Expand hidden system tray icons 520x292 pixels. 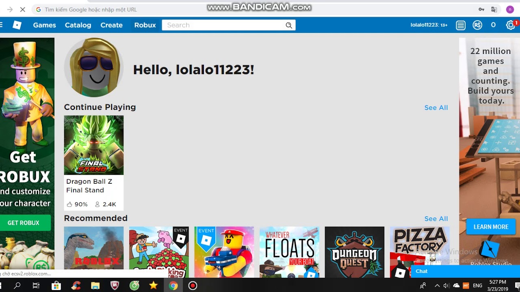coord(437,286)
